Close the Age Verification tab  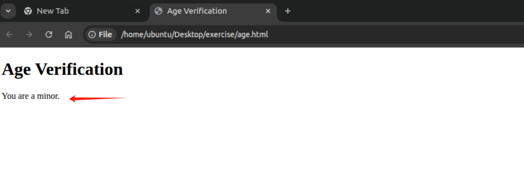pos(268,11)
